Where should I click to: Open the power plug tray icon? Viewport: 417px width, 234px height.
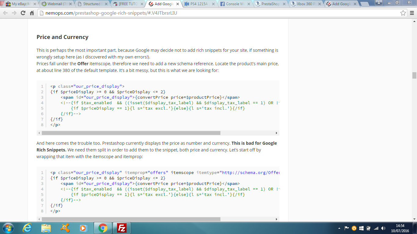point(369,228)
